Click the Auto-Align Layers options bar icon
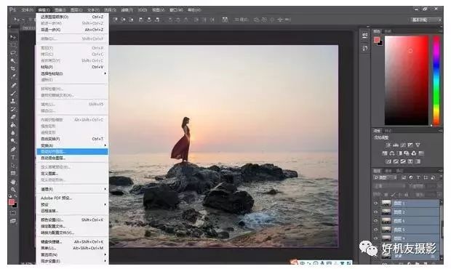 225,20
